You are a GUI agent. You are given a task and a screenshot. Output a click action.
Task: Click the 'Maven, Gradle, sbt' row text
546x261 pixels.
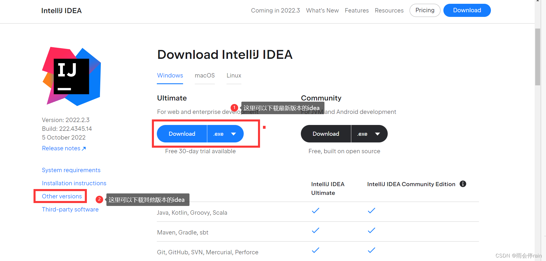[183, 232]
